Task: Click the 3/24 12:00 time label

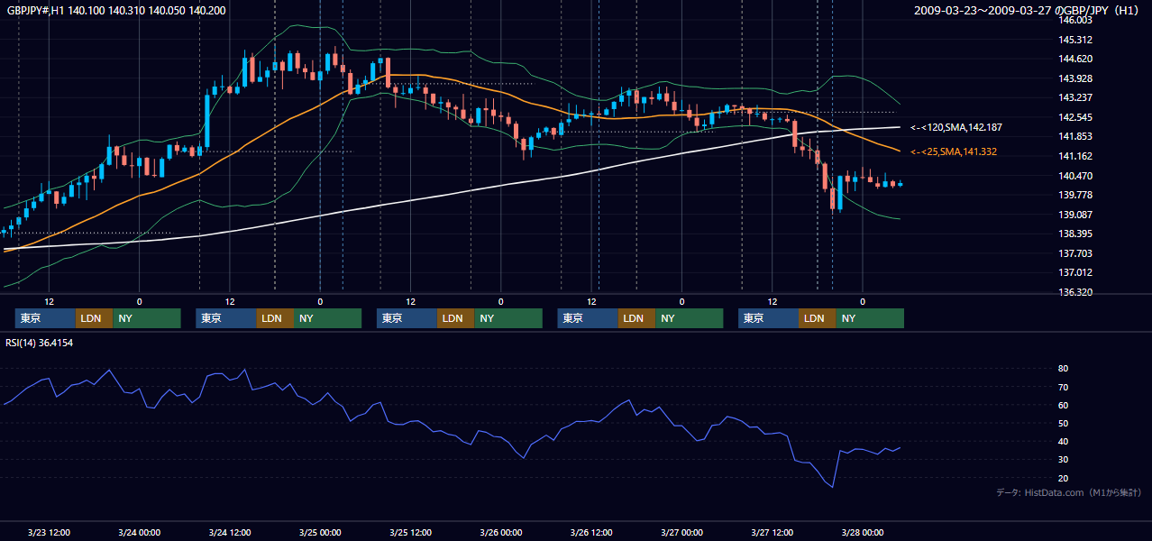Action: (230, 532)
